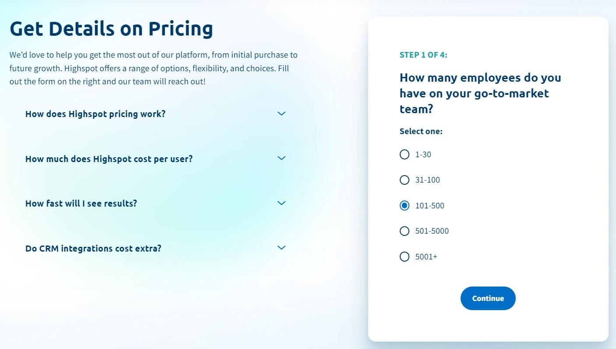Click the 1-30 label text
Viewport: 616px width, 349px height.
[423, 155]
